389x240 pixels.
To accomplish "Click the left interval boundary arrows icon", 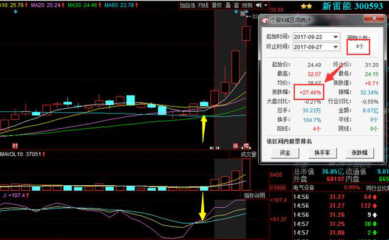I will tap(212, 148).
